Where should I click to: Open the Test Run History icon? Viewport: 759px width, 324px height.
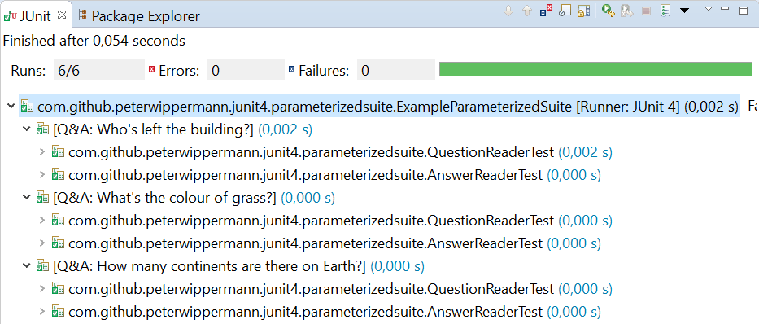tap(665, 11)
